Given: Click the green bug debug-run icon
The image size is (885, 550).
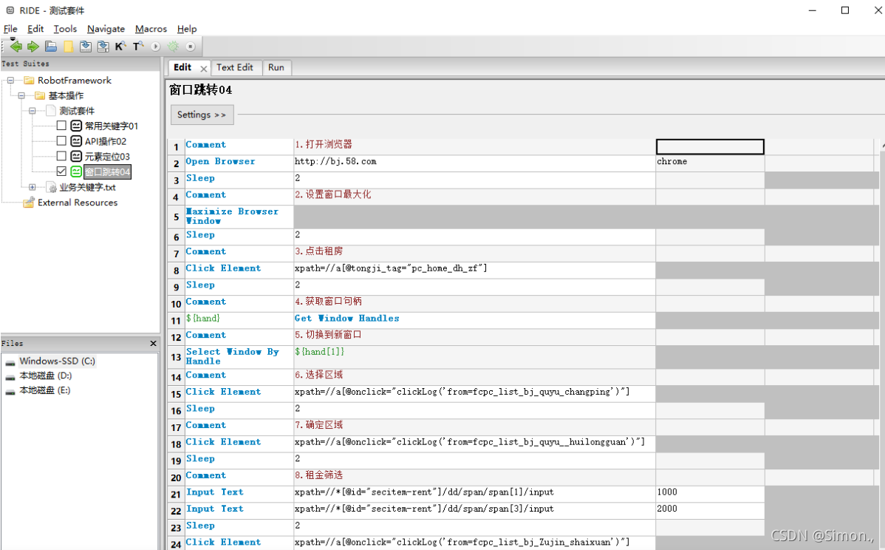Looking at the screenshot, I should [x=174, y=47].
